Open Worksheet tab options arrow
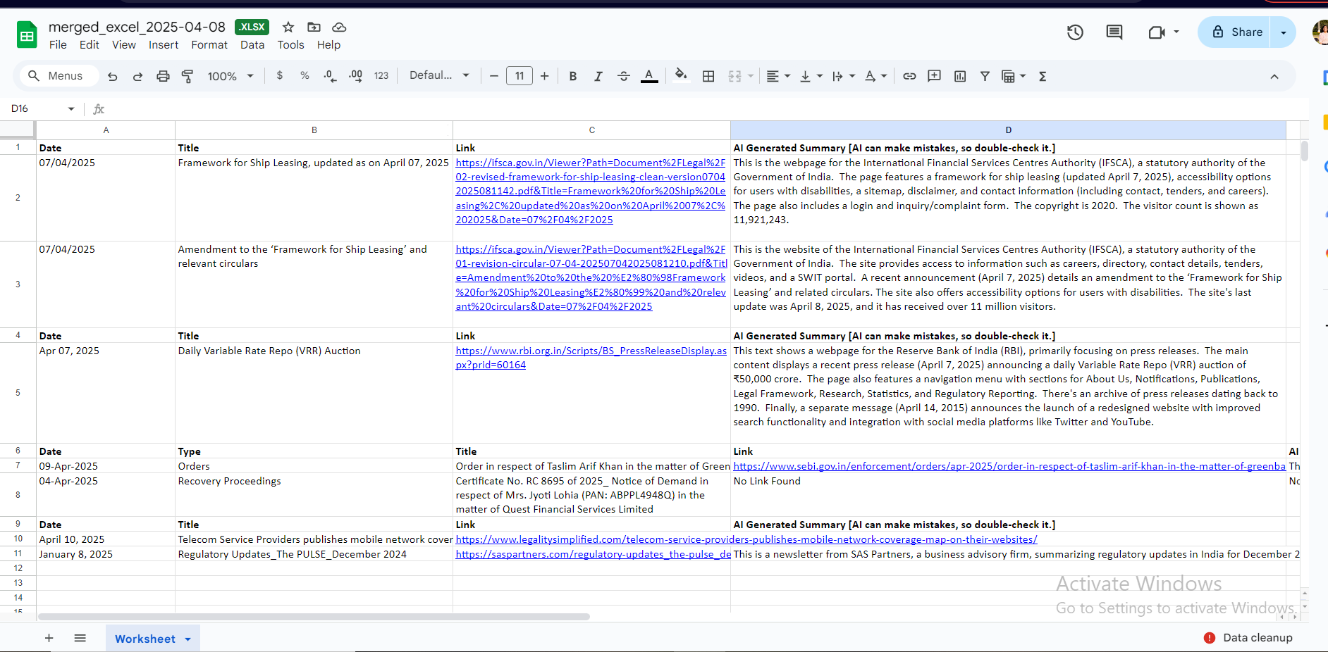The width and height of the screenshot is (1328, 652). (x=188, y=639)
